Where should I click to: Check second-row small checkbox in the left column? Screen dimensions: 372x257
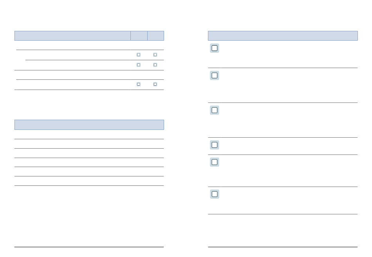tap(139, 65)
